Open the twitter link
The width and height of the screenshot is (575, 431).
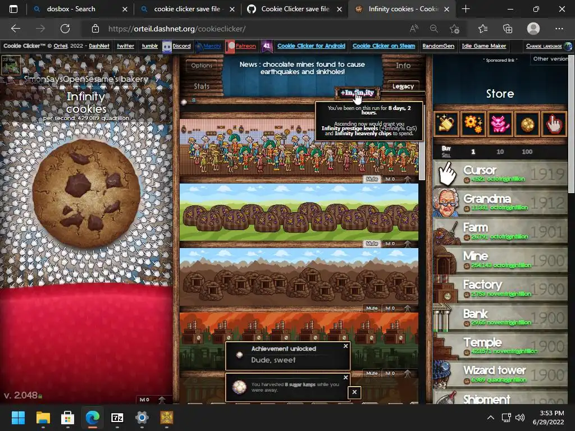125,46
